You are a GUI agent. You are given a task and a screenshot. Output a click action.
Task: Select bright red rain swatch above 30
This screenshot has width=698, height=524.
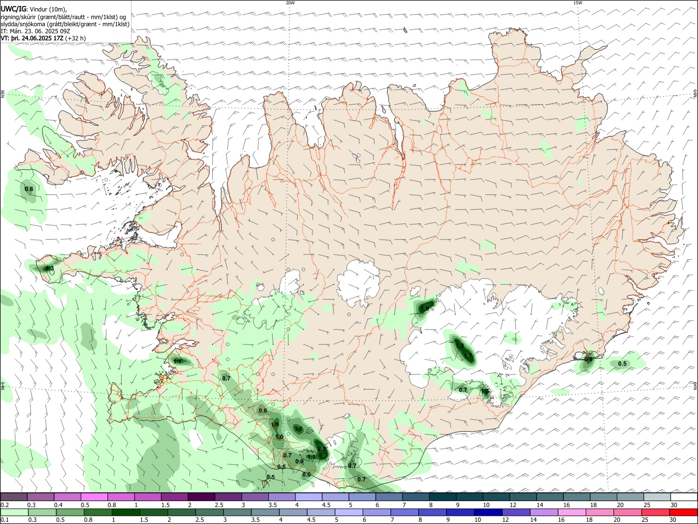point(683,513)
